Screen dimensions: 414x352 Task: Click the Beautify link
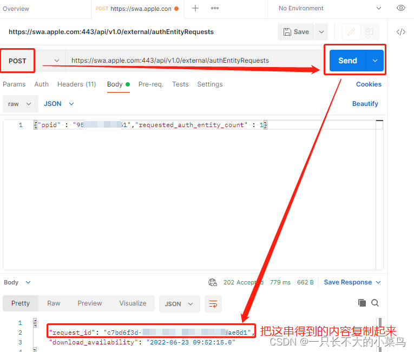365,104
